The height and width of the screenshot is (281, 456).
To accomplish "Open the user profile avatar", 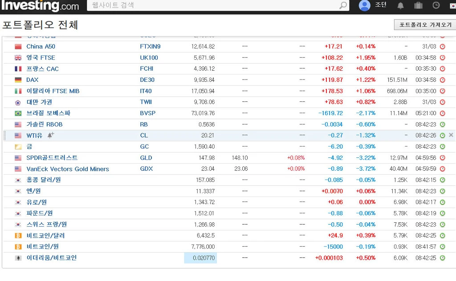I will click(x=364, y=5).
